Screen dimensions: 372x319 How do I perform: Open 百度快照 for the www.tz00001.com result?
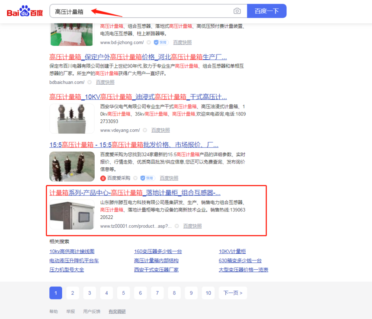click(x=192, y=226)
